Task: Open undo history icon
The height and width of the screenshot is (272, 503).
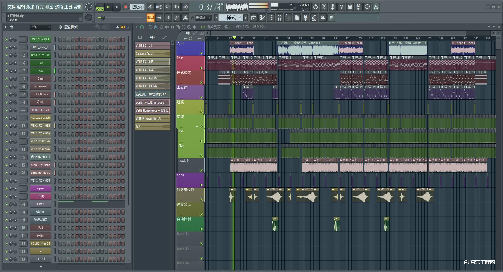Action: coord(315,7)
